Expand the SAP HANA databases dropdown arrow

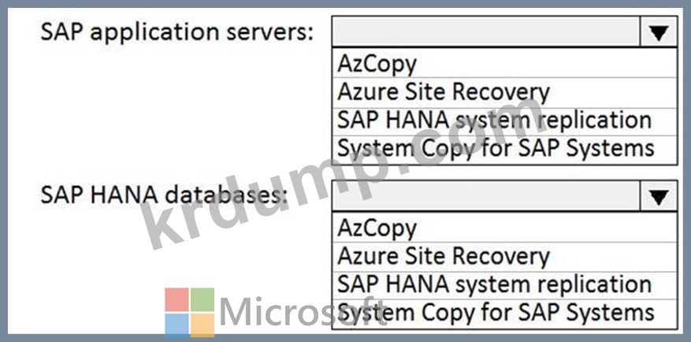[x=659, y=195]
